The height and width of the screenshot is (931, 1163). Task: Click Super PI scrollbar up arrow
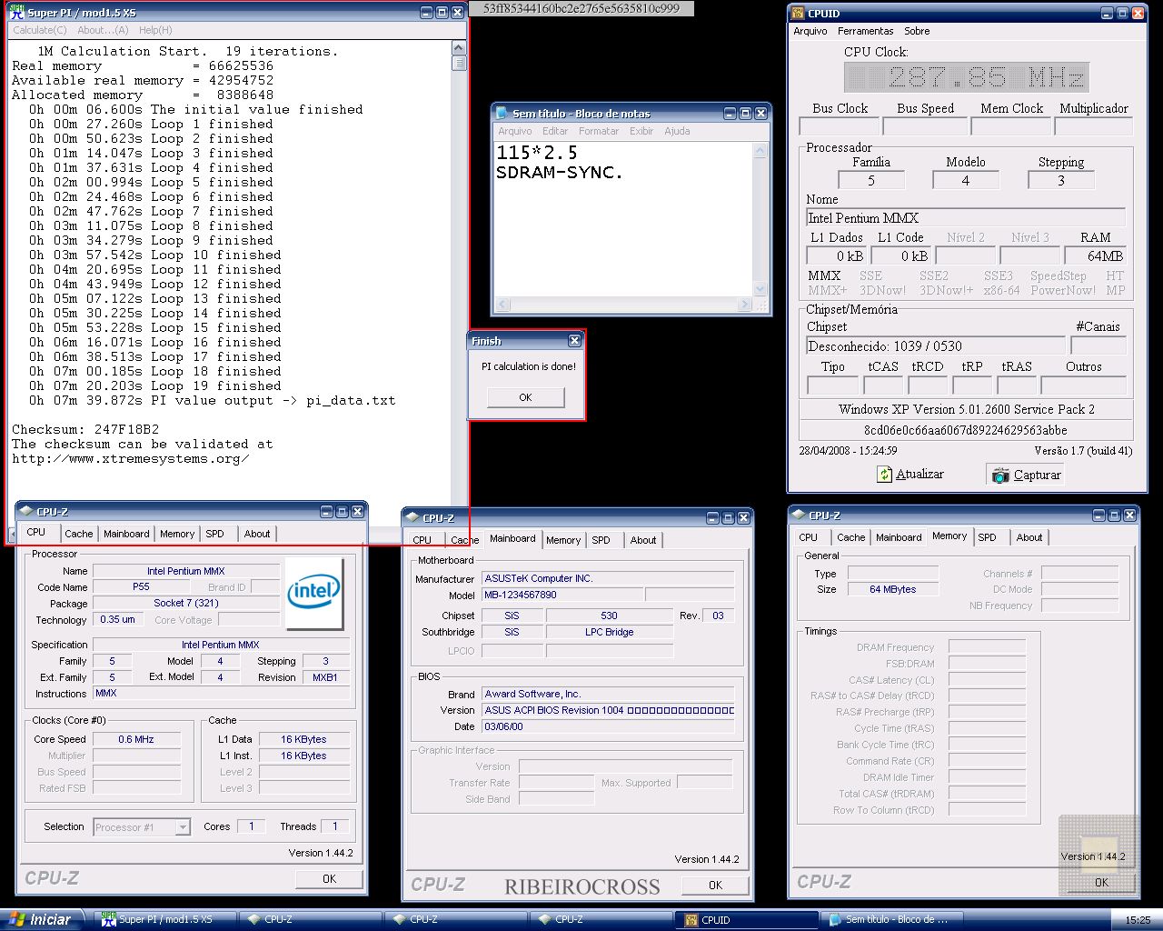[x=459, y=49]
